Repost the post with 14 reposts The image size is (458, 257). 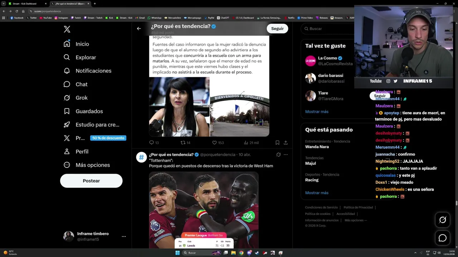tap(185, 142)
